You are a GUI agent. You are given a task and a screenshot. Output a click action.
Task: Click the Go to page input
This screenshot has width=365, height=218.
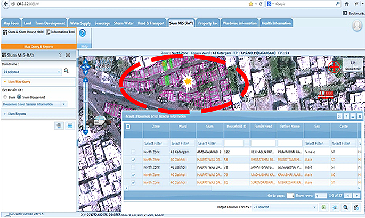(x=290, y=196)
